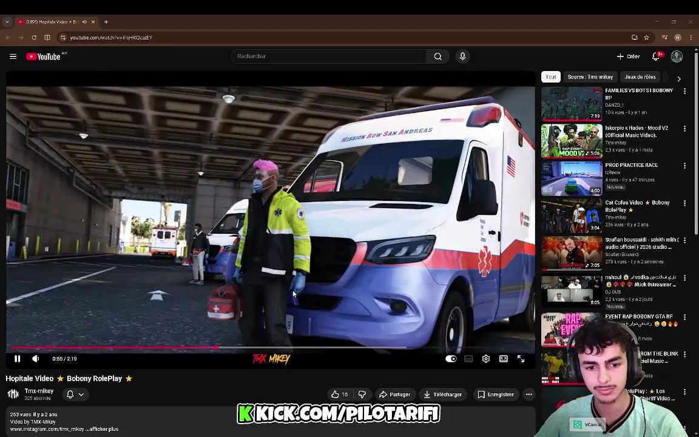Click the Créer button

[x=628, y=56]
